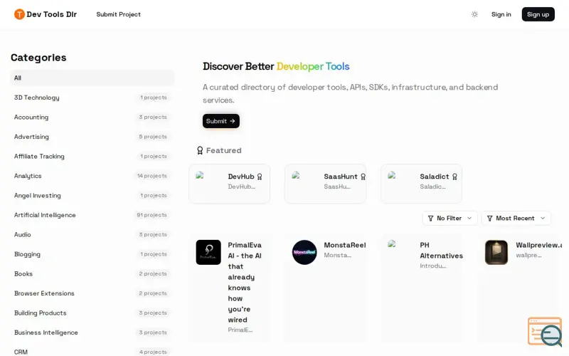The height and width of the screenshot is (356, 569).
Task: Click the Submit arrow button
Action: coord(220,121)
